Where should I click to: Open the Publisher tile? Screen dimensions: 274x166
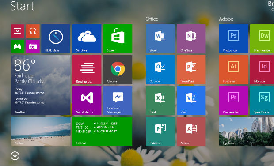(x=160, y=132)
